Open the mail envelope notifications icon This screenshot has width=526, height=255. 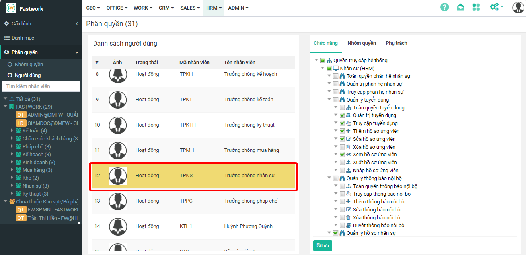[x=460, y=7]
